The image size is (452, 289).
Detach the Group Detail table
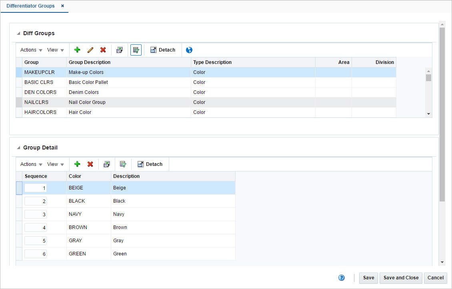click(150, 164)
